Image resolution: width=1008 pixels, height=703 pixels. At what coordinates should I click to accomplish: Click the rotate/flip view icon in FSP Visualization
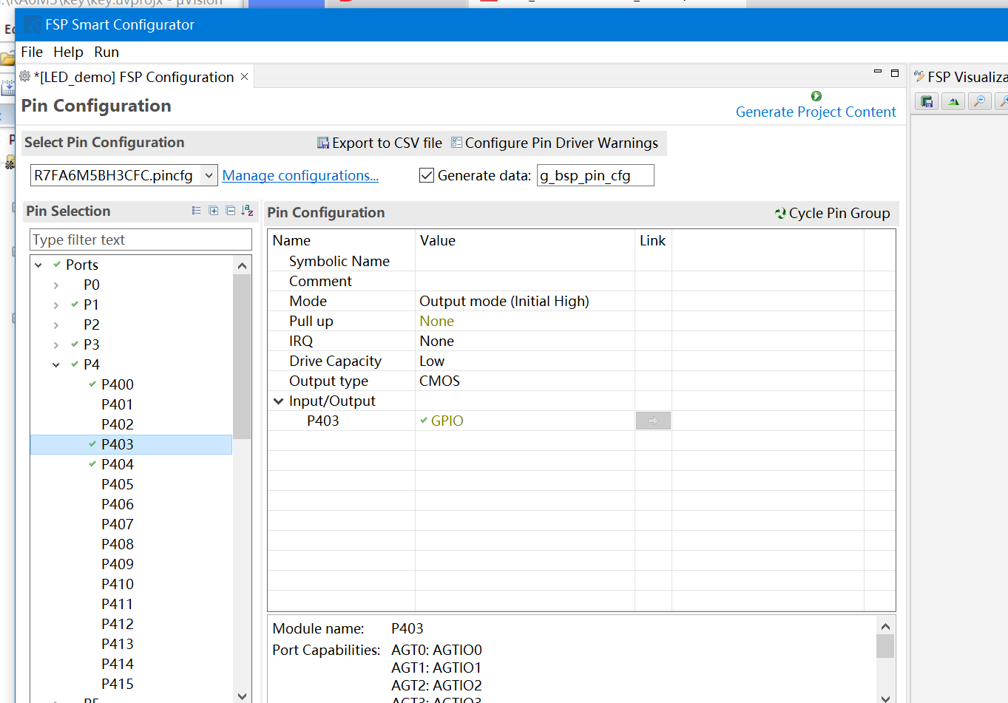click(953, 101)
